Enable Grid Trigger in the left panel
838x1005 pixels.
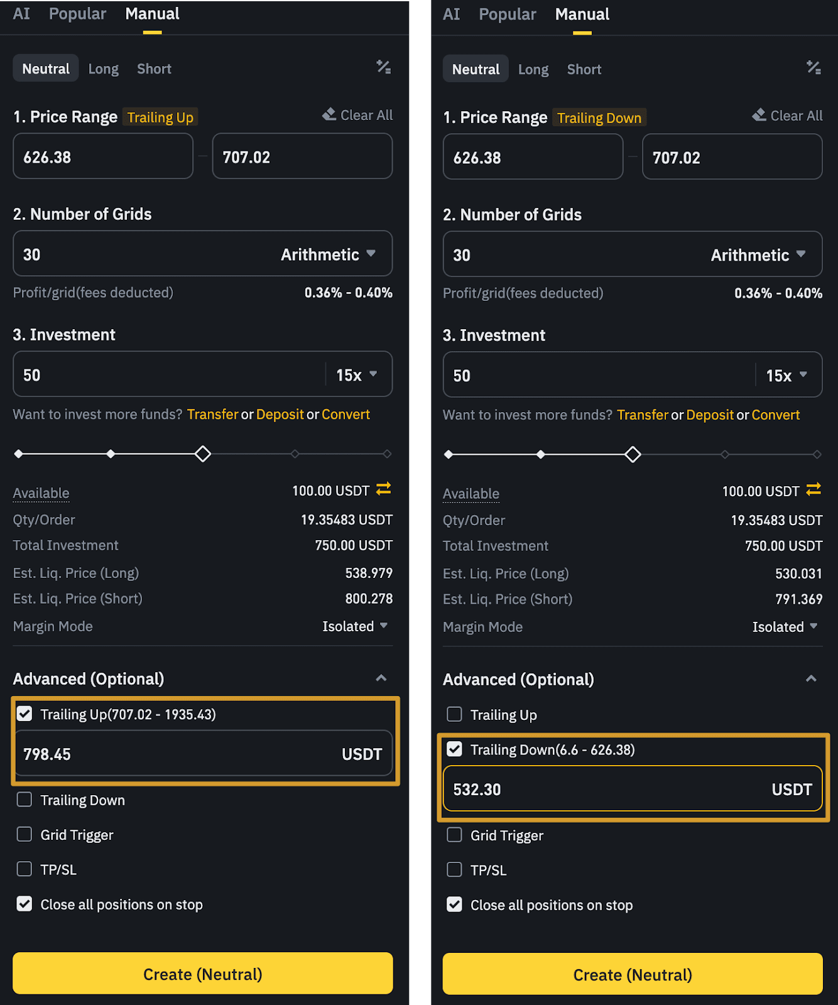pos(24,834)
